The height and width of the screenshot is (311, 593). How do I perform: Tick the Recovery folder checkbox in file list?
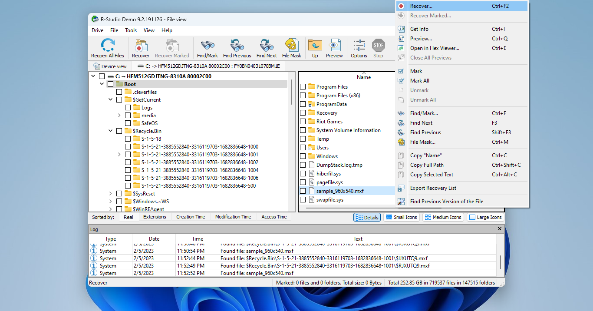coord(303,113)
